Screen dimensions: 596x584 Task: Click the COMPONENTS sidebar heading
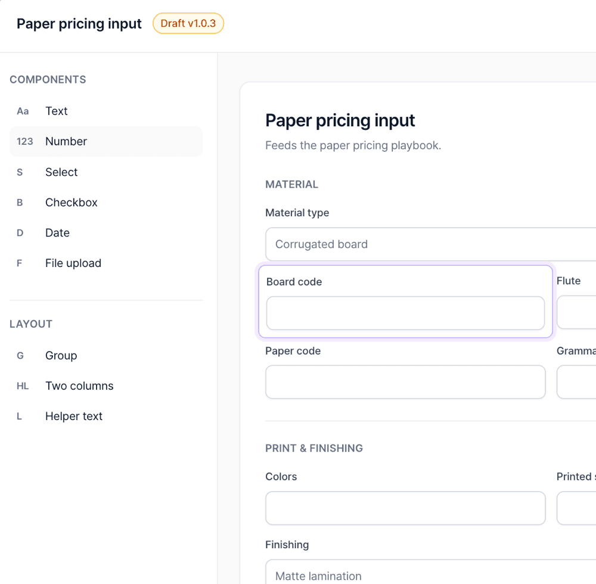(48, 80)
